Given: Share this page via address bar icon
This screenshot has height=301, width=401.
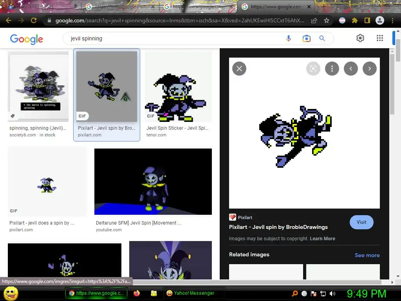Looking at the screenshot, I should [x=314, y=20].
